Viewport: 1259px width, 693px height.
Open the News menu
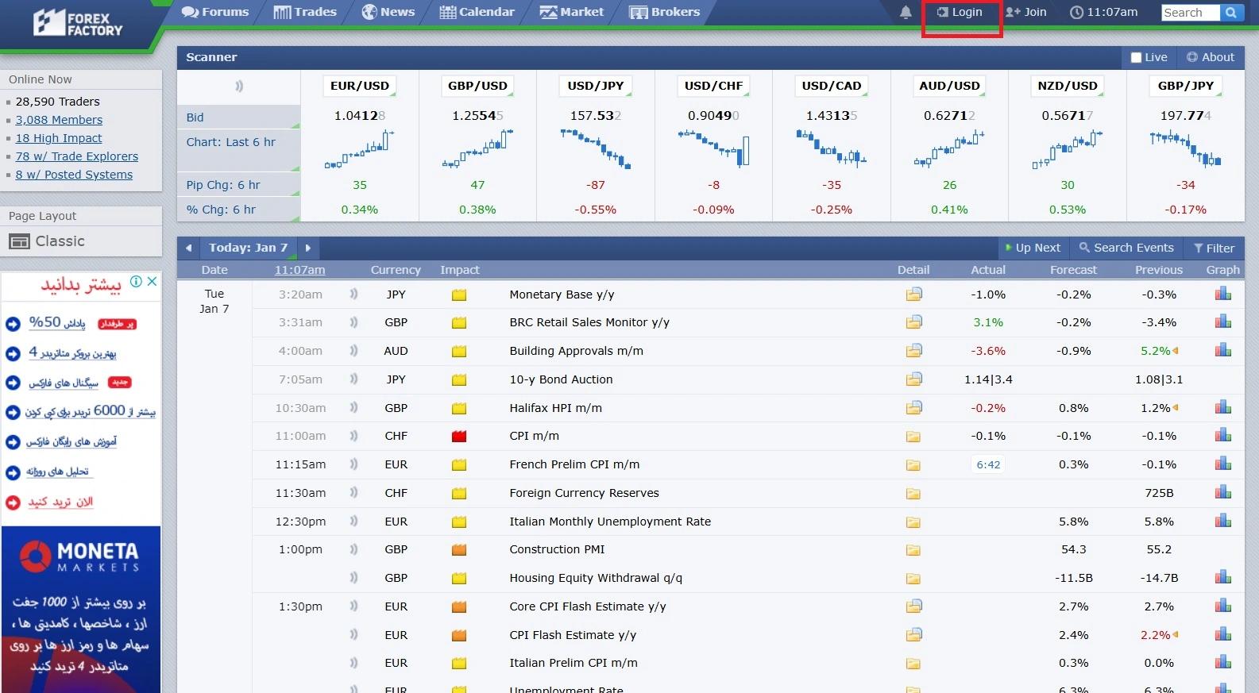pos(388,12)
